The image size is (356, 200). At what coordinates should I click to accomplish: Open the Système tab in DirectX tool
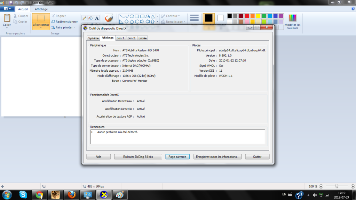pos(93,38)
